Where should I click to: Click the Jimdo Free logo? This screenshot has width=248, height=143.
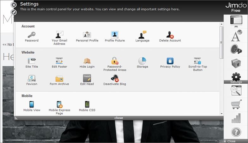point(236,7)
